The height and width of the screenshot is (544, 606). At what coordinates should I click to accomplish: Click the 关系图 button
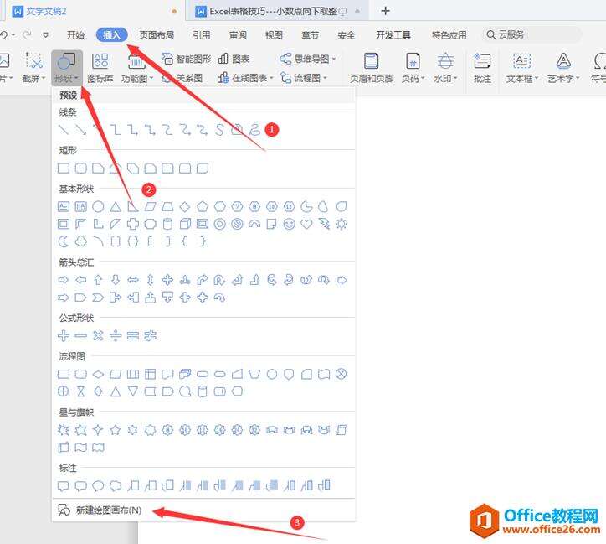[x=182, y=78]
